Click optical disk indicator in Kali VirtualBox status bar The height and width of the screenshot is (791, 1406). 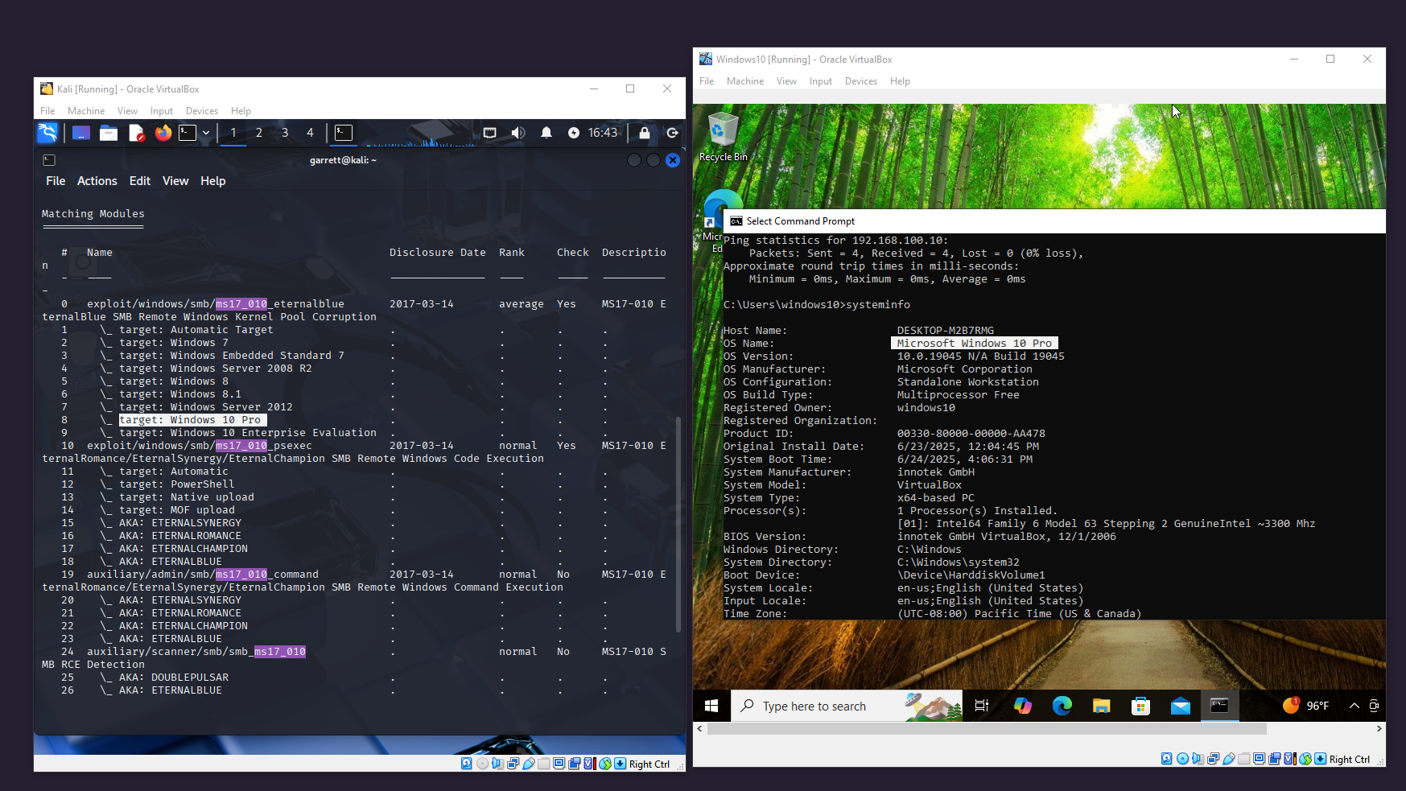coord(482,764)
